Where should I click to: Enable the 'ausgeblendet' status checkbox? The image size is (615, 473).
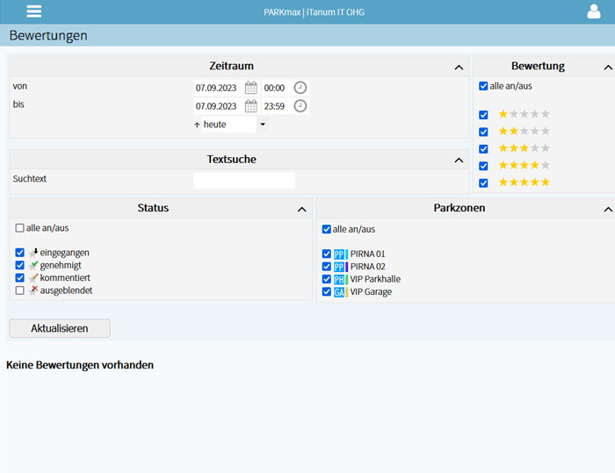pyautogui.click(x=19, y=290)
